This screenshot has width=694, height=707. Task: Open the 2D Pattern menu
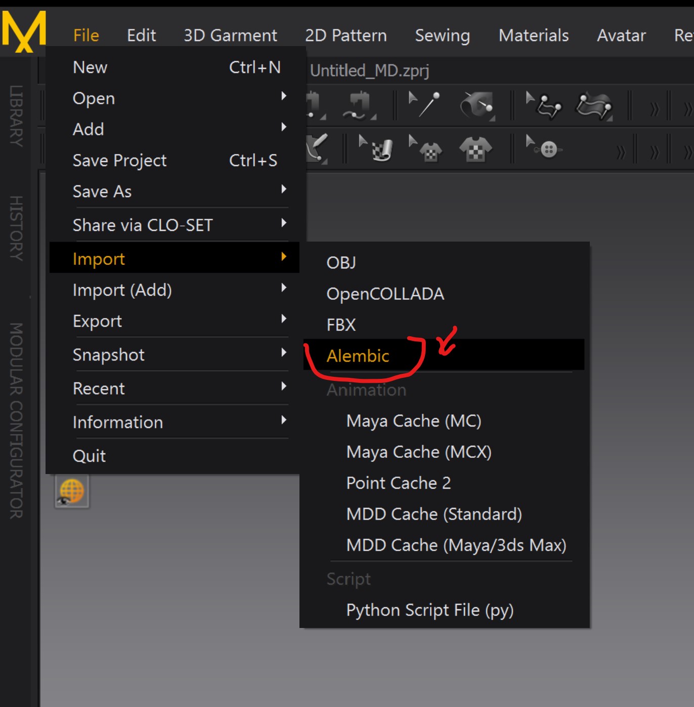[345, 35]
